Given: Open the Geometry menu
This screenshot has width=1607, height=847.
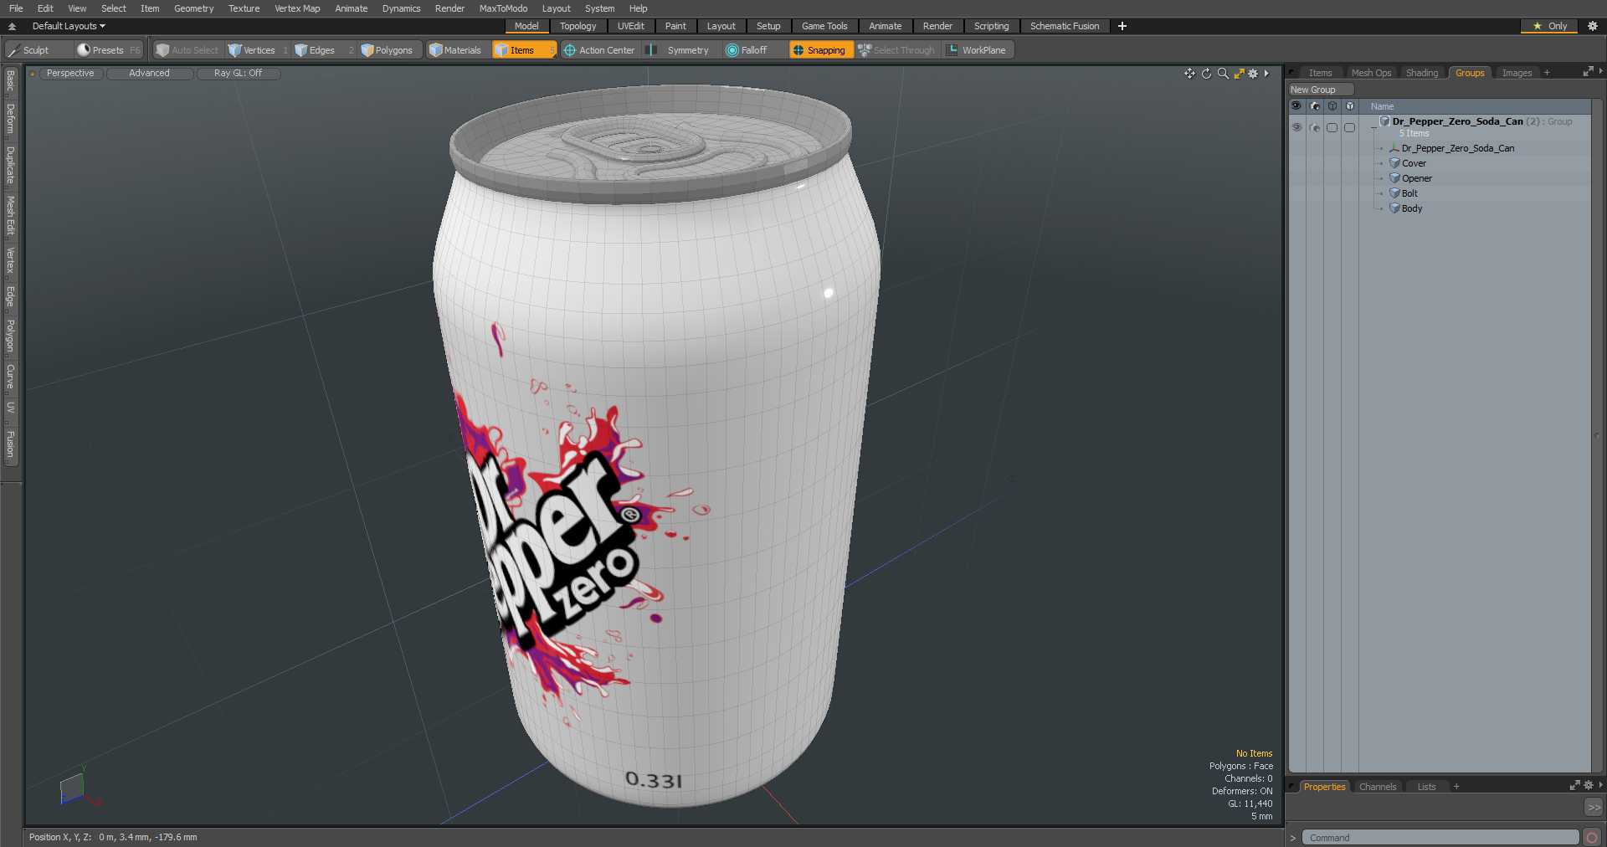Looking at the screenshot, I should (x=193, y=8).
